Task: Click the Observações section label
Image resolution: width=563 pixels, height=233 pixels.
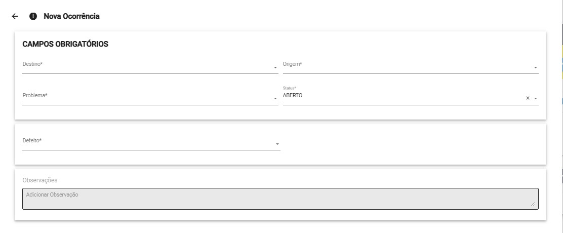Action: click(40, 180)
